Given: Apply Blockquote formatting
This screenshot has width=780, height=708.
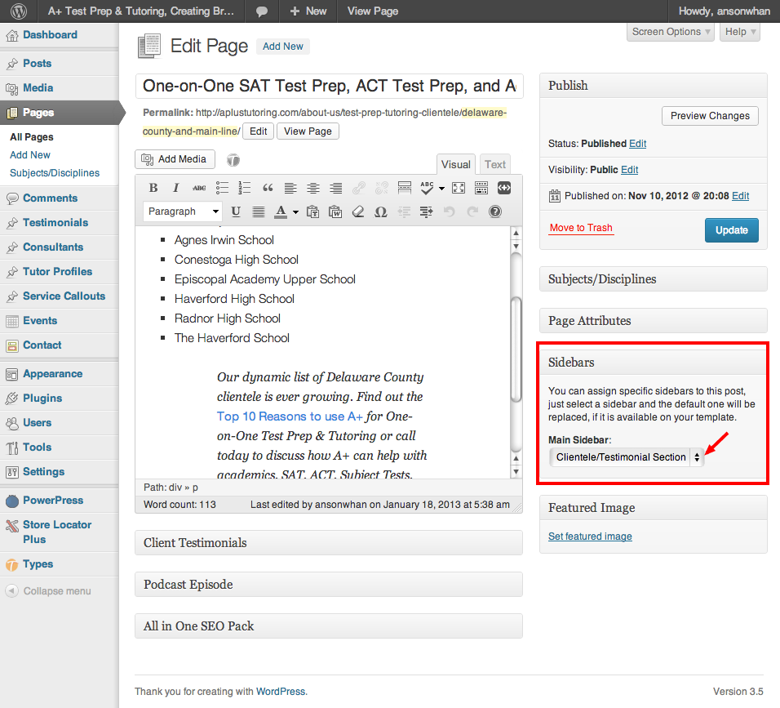Looking at the screenshot, I should click(x=268, y=188).
